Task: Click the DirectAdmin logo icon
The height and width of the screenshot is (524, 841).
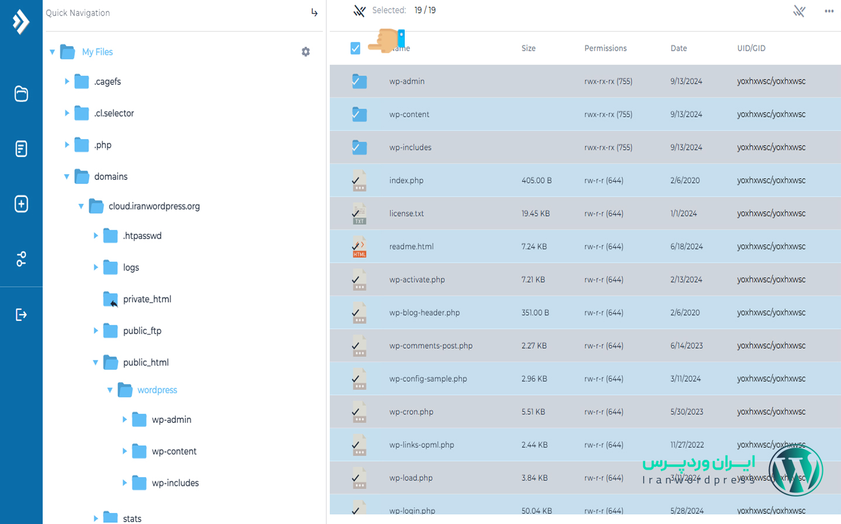Action: point(20,22)
